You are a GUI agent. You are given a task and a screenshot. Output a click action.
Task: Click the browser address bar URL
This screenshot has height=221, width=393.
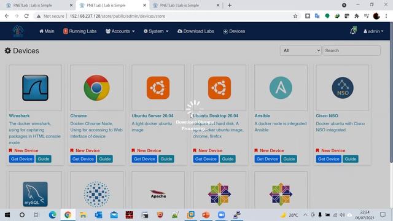point(117,16)
